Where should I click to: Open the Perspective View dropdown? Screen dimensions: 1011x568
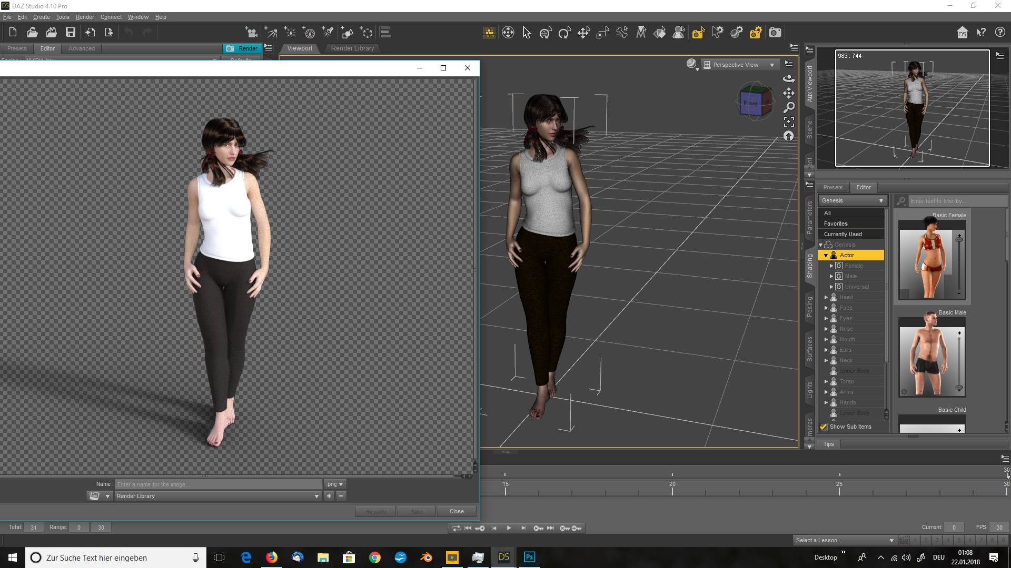point(739,65)
